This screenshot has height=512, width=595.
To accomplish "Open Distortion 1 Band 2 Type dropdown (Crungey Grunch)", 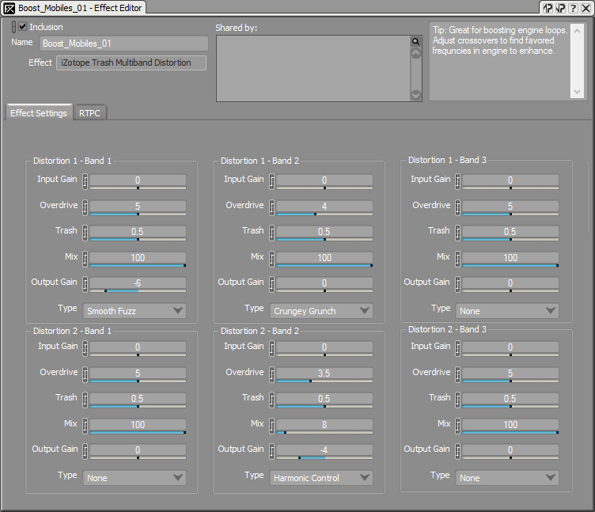I will tap(321, 311).
